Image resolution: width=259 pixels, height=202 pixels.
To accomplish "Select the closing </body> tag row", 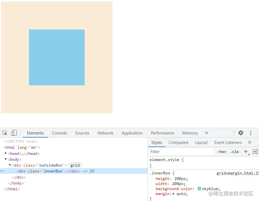I will [x=16, y=183].
